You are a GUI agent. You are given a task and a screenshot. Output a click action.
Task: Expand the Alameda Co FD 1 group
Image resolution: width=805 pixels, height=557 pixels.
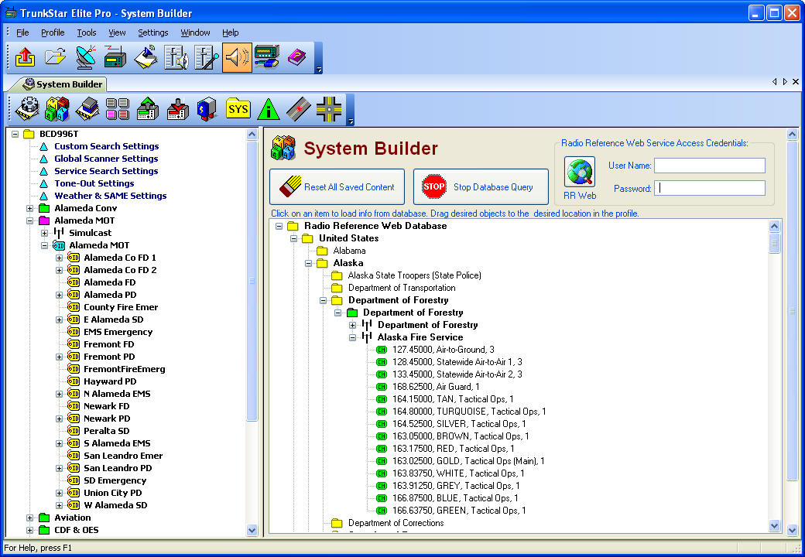point(59,258)
